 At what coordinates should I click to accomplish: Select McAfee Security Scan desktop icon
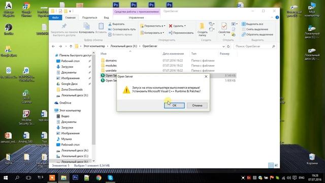pyautogui.click(x=26, y=117)
